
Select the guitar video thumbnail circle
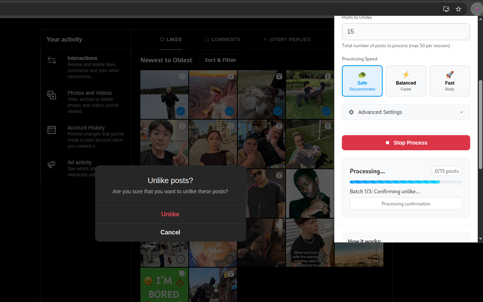(277, 259)
